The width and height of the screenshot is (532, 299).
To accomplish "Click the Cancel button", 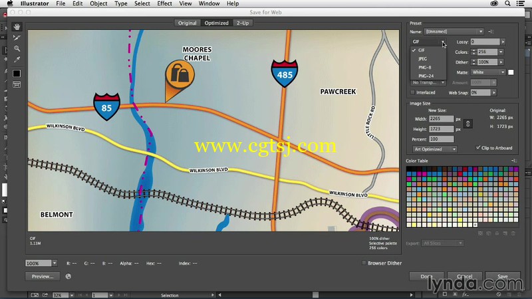I will [x=464, y=276].
